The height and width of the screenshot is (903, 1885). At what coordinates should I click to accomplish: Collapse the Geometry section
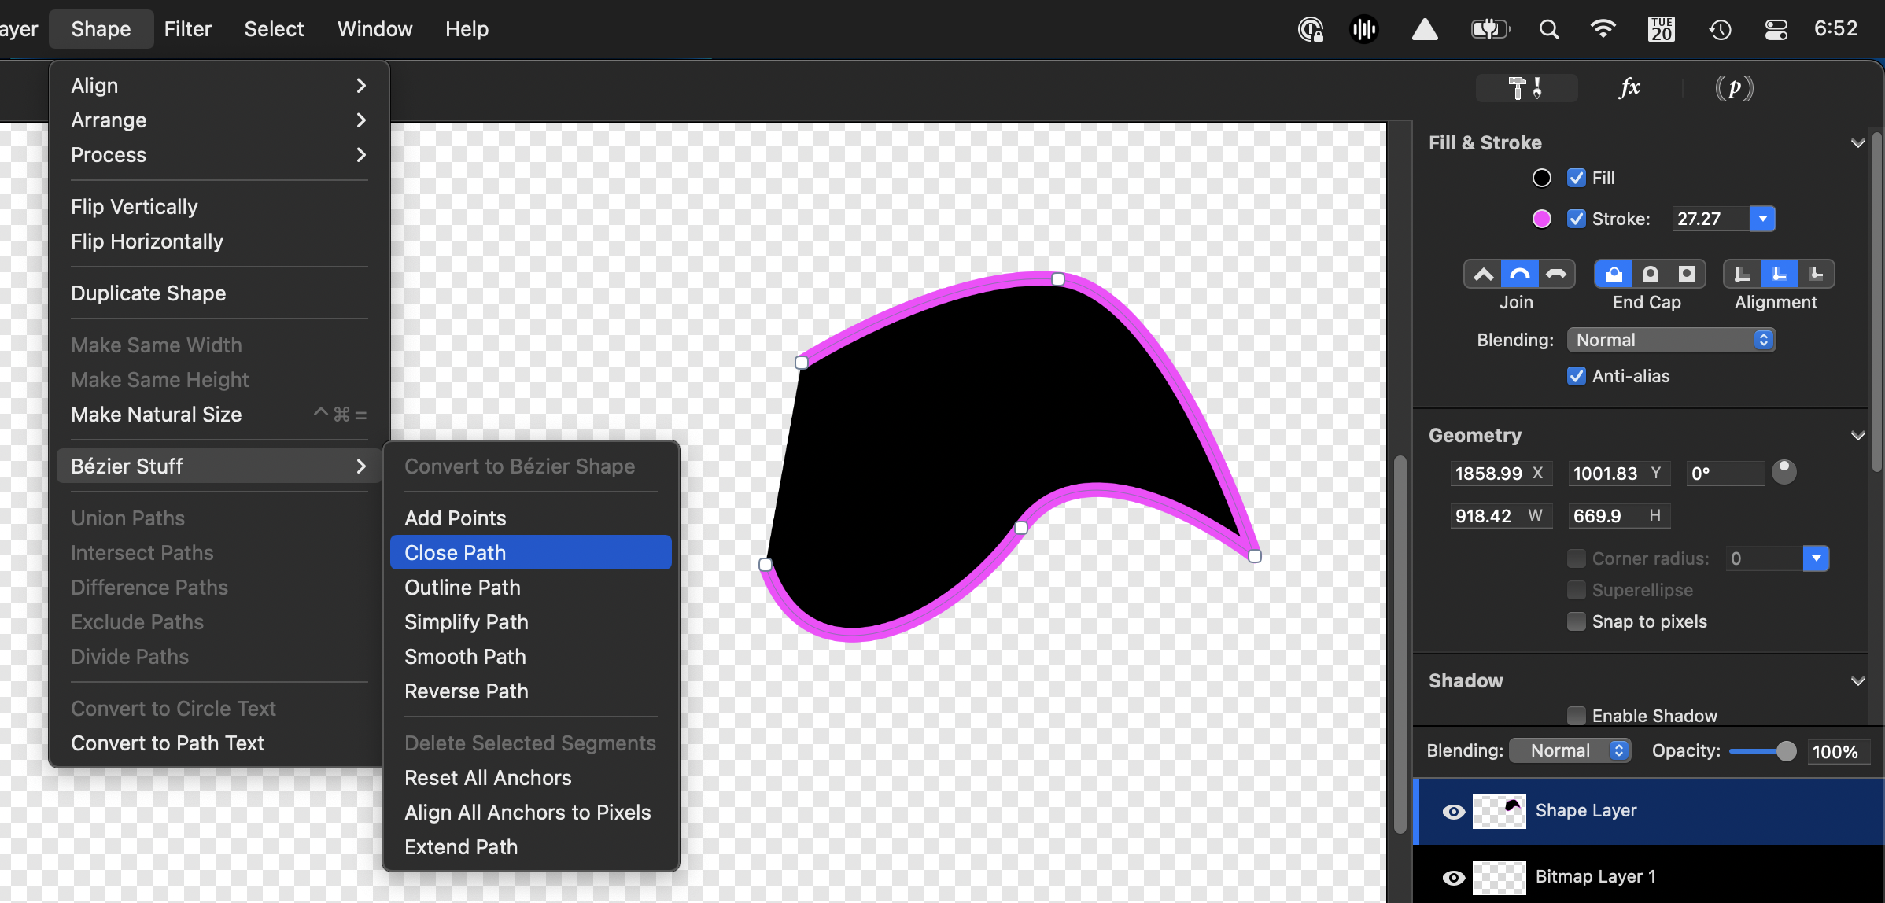(x=1857, y=435)
